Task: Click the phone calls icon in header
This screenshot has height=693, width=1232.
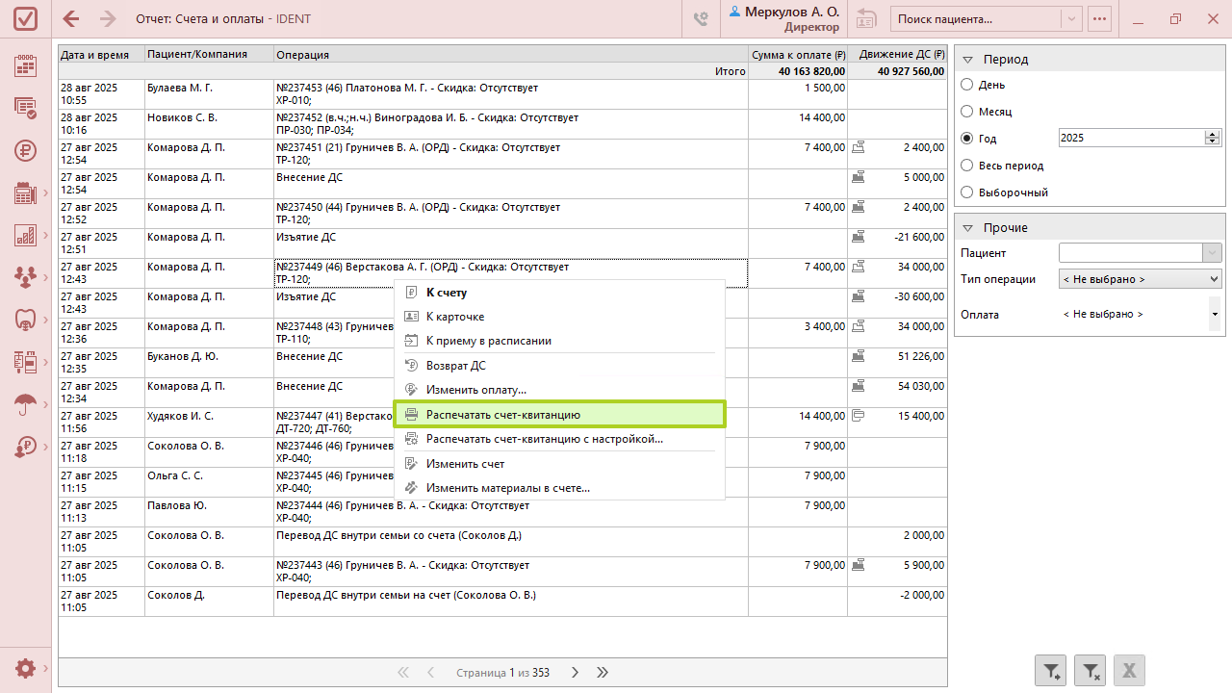Action: (x=702, y=18)
